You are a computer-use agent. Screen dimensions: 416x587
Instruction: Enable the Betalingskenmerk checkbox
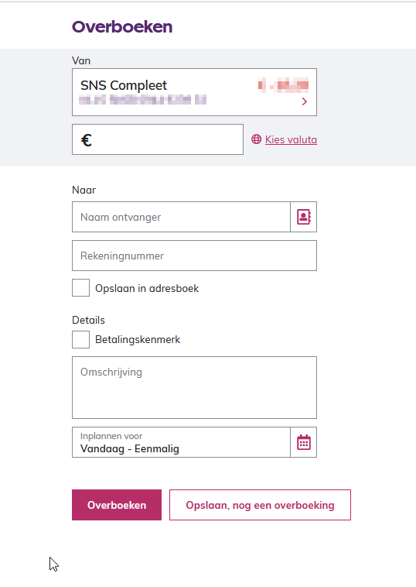[x=80, y=339]
